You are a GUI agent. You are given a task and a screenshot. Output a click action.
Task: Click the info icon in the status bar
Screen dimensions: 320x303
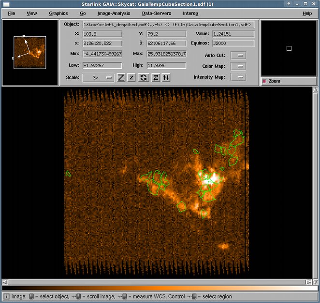[x=6, y=296]
